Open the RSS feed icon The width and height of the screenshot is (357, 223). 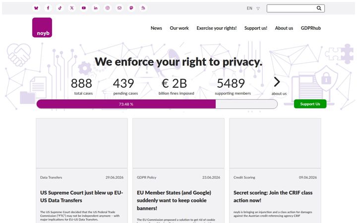point(143,8)
